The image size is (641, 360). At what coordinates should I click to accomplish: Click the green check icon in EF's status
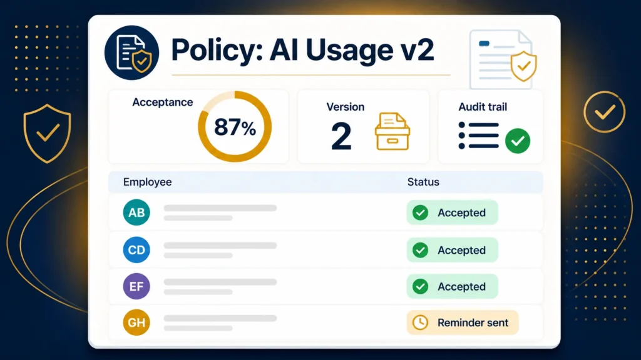(420, 286)
